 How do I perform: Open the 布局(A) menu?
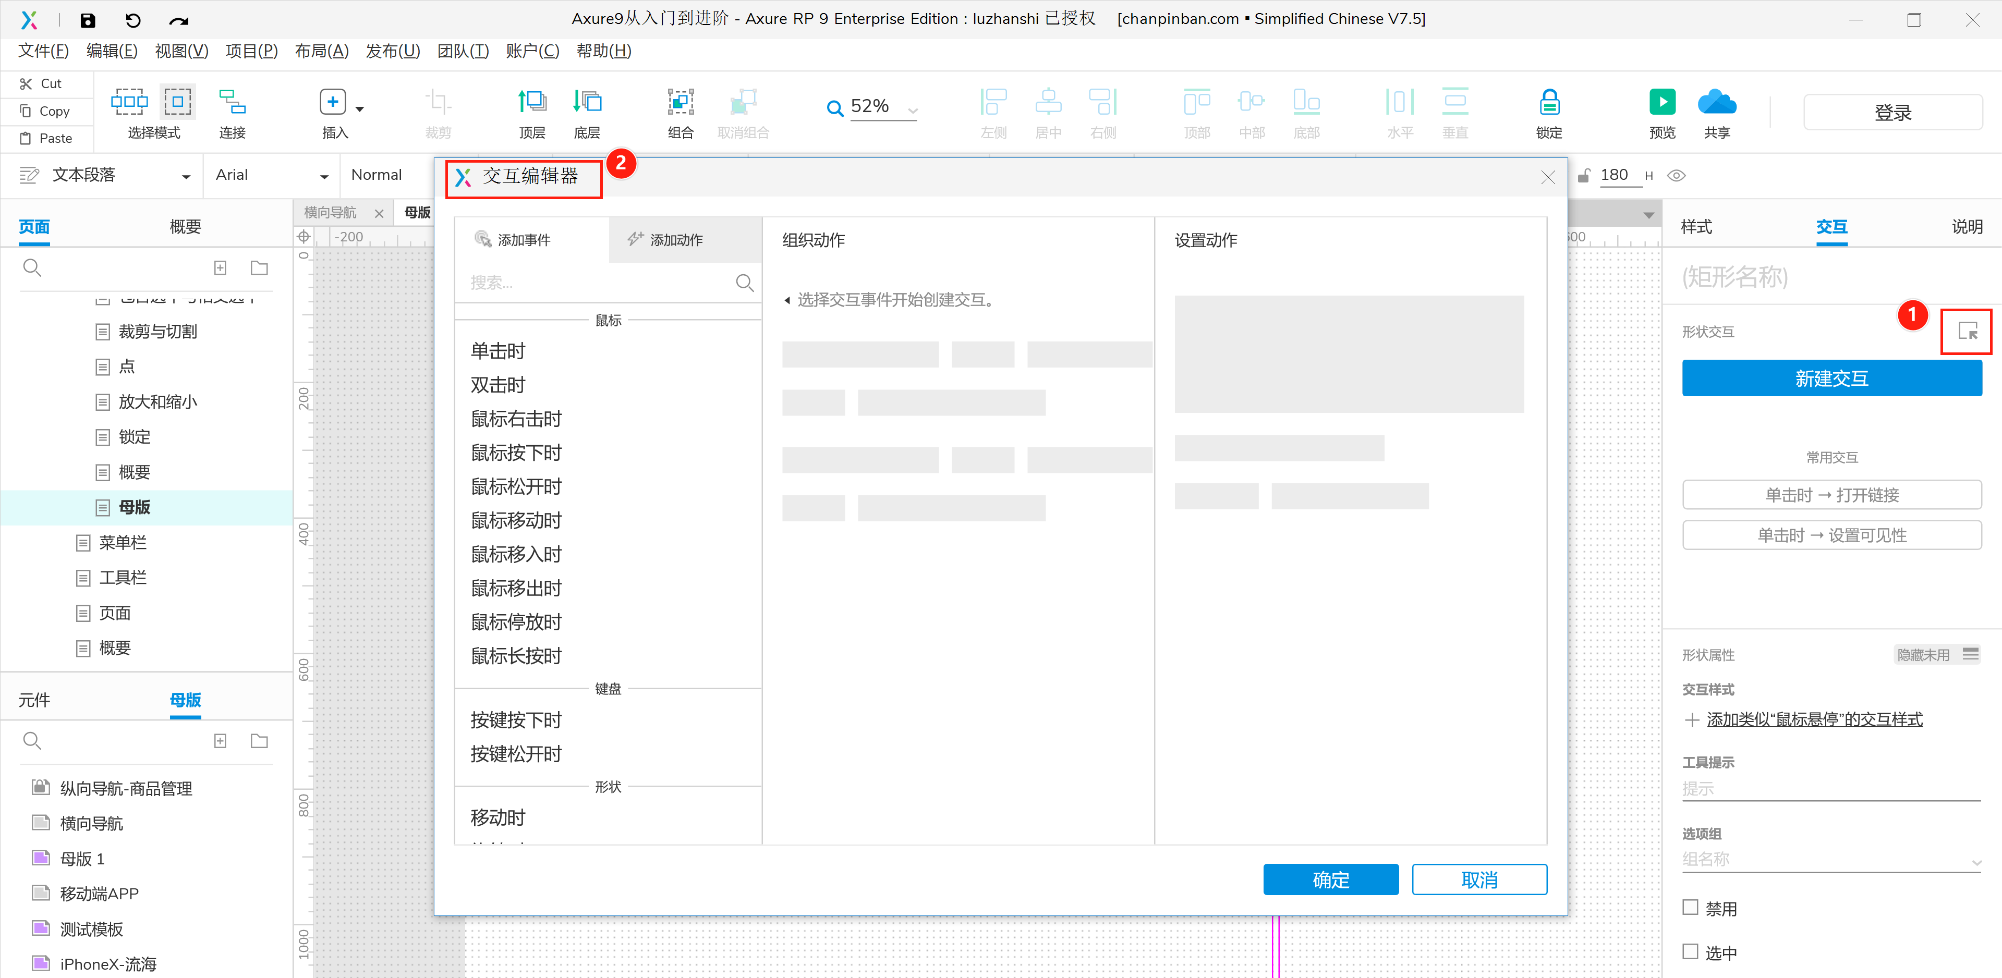pyautogui.click(x=321, y=51)
